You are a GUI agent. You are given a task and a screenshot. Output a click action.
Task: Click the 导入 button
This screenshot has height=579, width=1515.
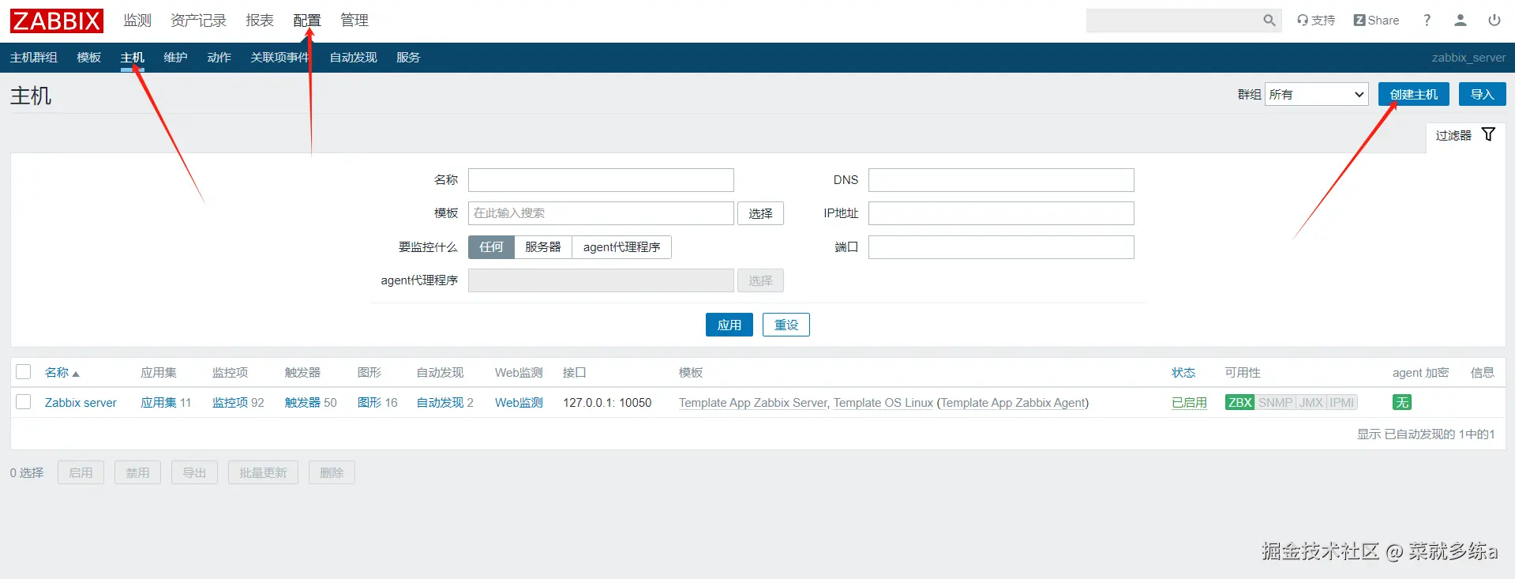(1483, 94)
